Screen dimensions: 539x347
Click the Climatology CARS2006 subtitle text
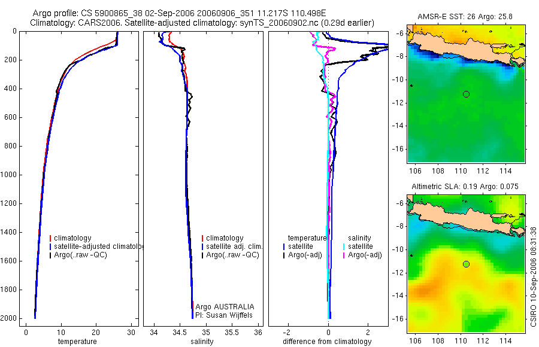point(202,23)
